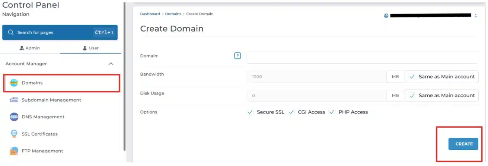This screenshot has height=166, width=488.
Task: Click the Domain name input field
Action: (x=362, y=58)
